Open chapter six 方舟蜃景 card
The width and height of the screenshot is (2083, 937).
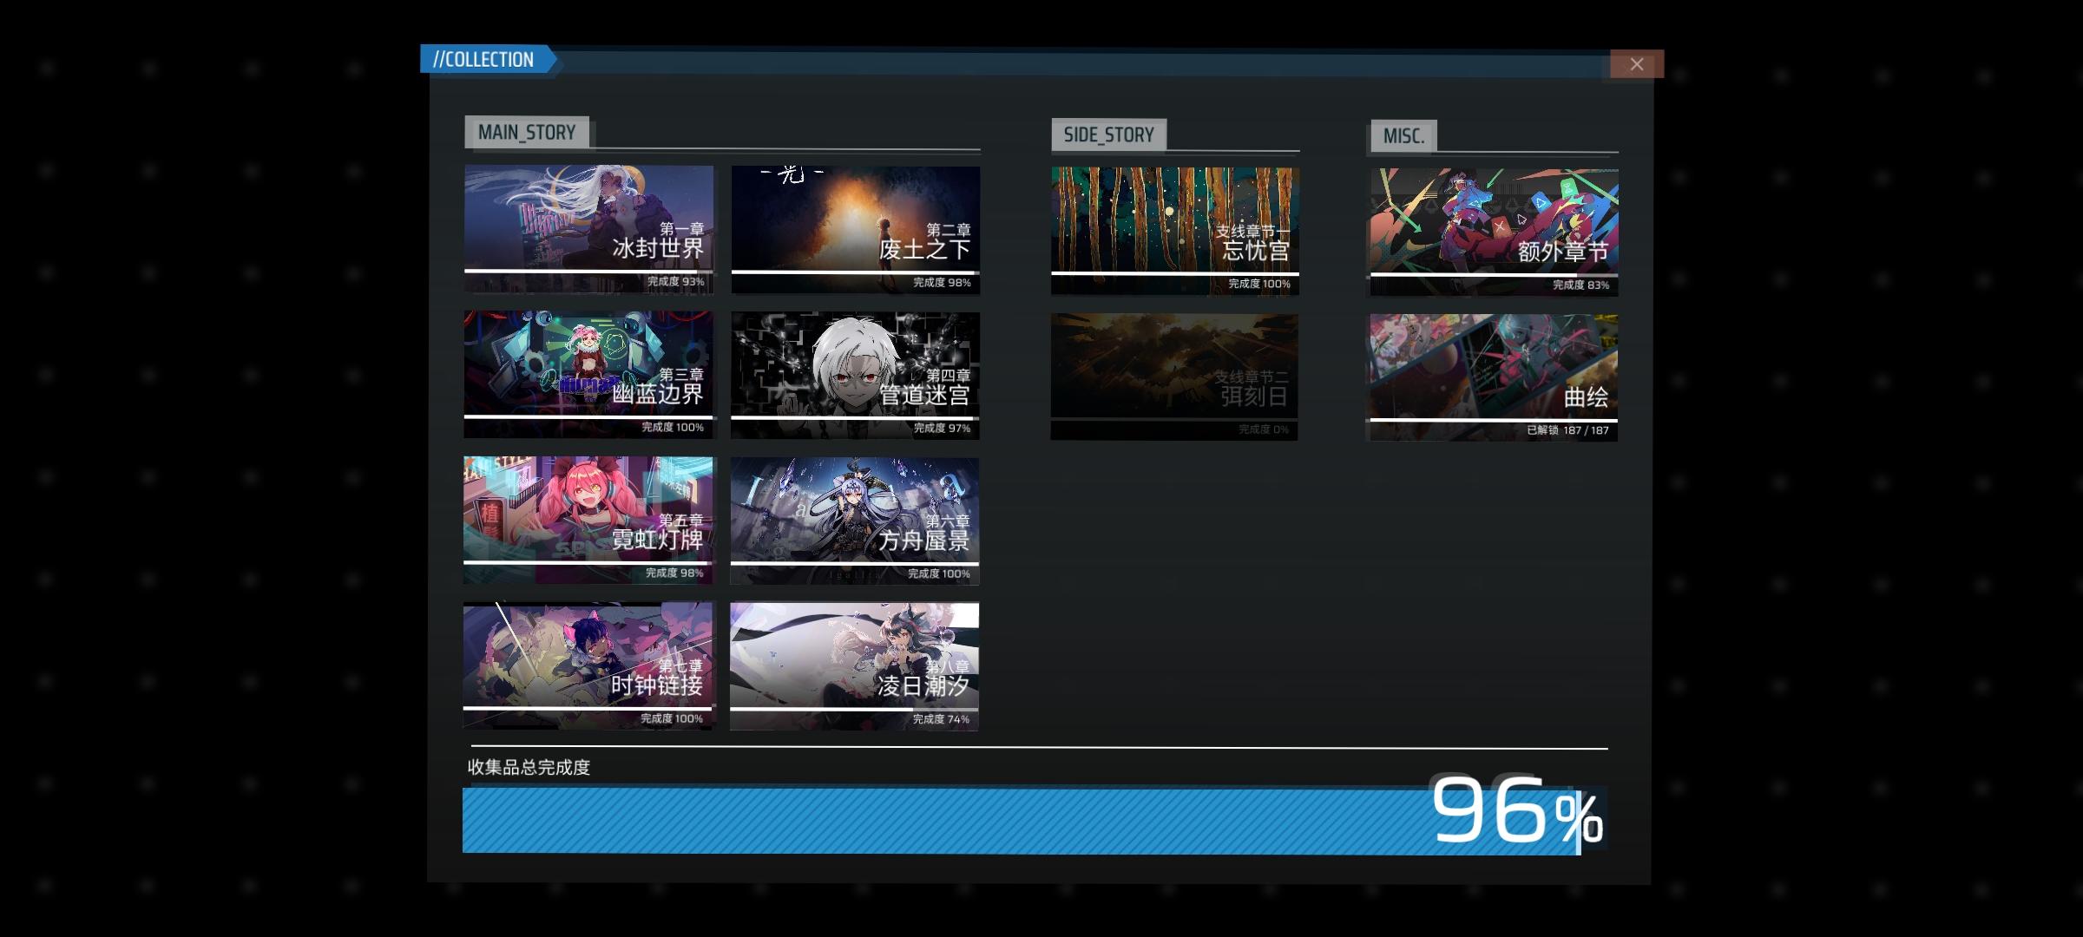[855, 521]
